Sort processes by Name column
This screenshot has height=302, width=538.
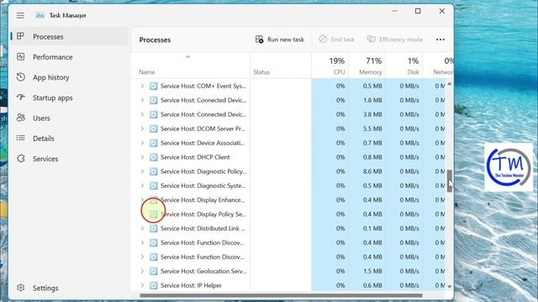[x=191, y=65]
